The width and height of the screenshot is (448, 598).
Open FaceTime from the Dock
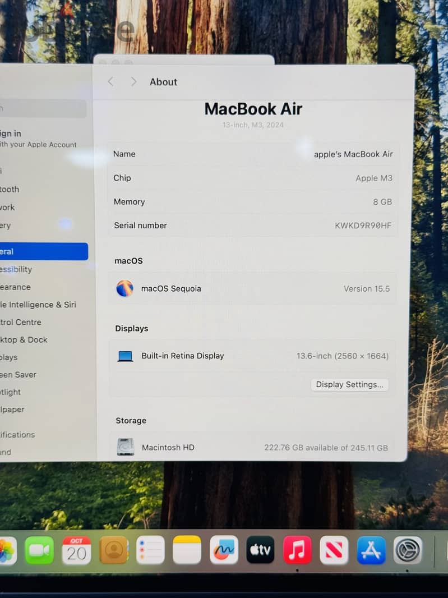[39, 550]
